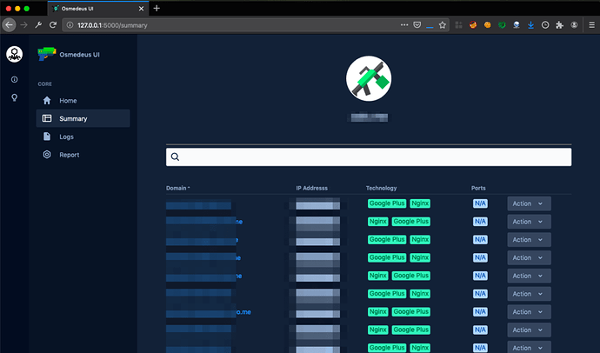
Task: Focus the search input field
Action: pyautogui.click(x=369, y=157)
